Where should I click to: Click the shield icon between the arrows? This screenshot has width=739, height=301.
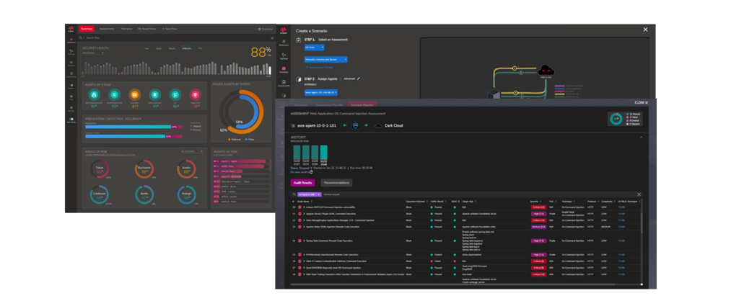pos(354,125)
